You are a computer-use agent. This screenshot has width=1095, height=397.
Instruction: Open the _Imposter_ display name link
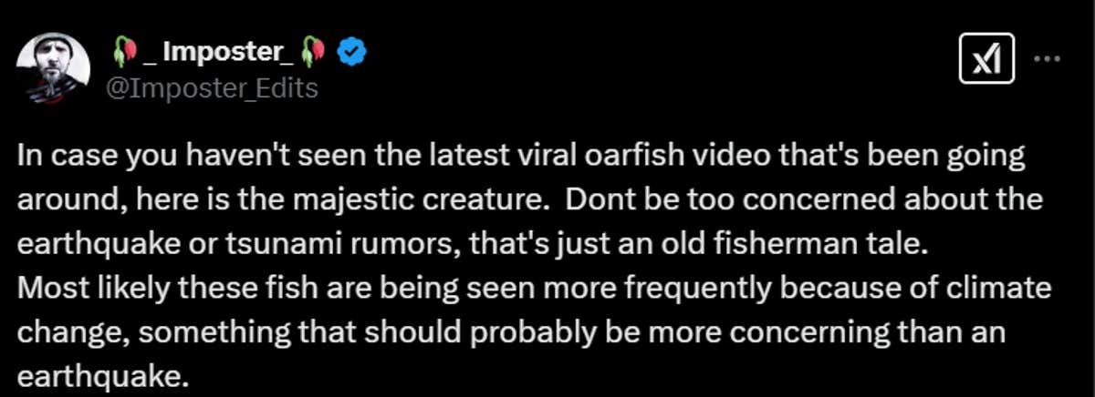coord(217,54)
